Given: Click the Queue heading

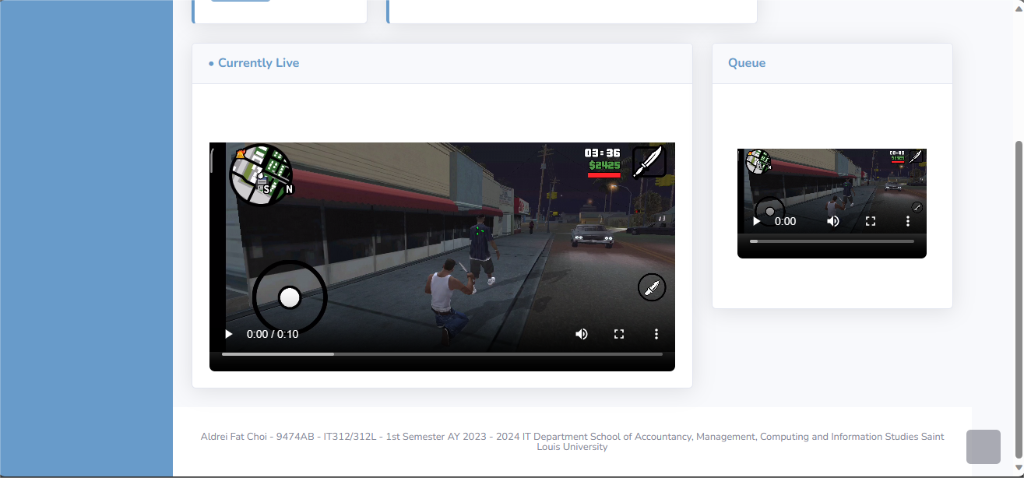Looking at the screenshot, I should click(x=747, y=63).
